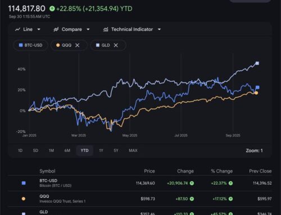Sort table by % Change column header
Viewport: 281px width, 215px height.
(222, 171)
